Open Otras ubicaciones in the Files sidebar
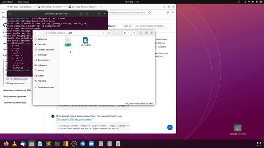 click(x=46, y=87)
